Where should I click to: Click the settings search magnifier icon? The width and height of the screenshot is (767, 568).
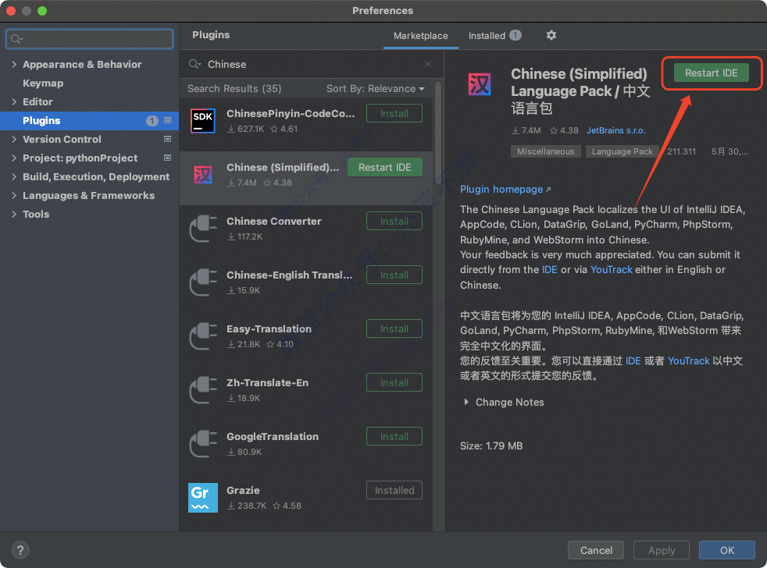point(16,38)
